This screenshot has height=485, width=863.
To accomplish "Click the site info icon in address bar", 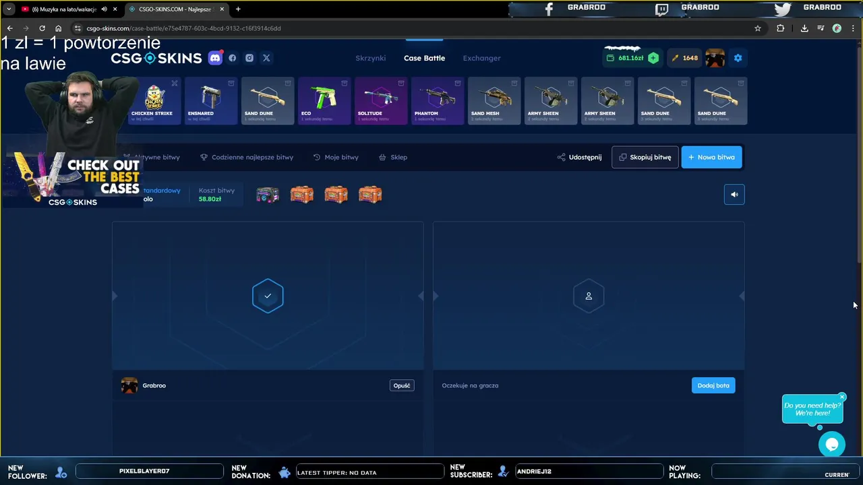I will (x=78, y=28).
